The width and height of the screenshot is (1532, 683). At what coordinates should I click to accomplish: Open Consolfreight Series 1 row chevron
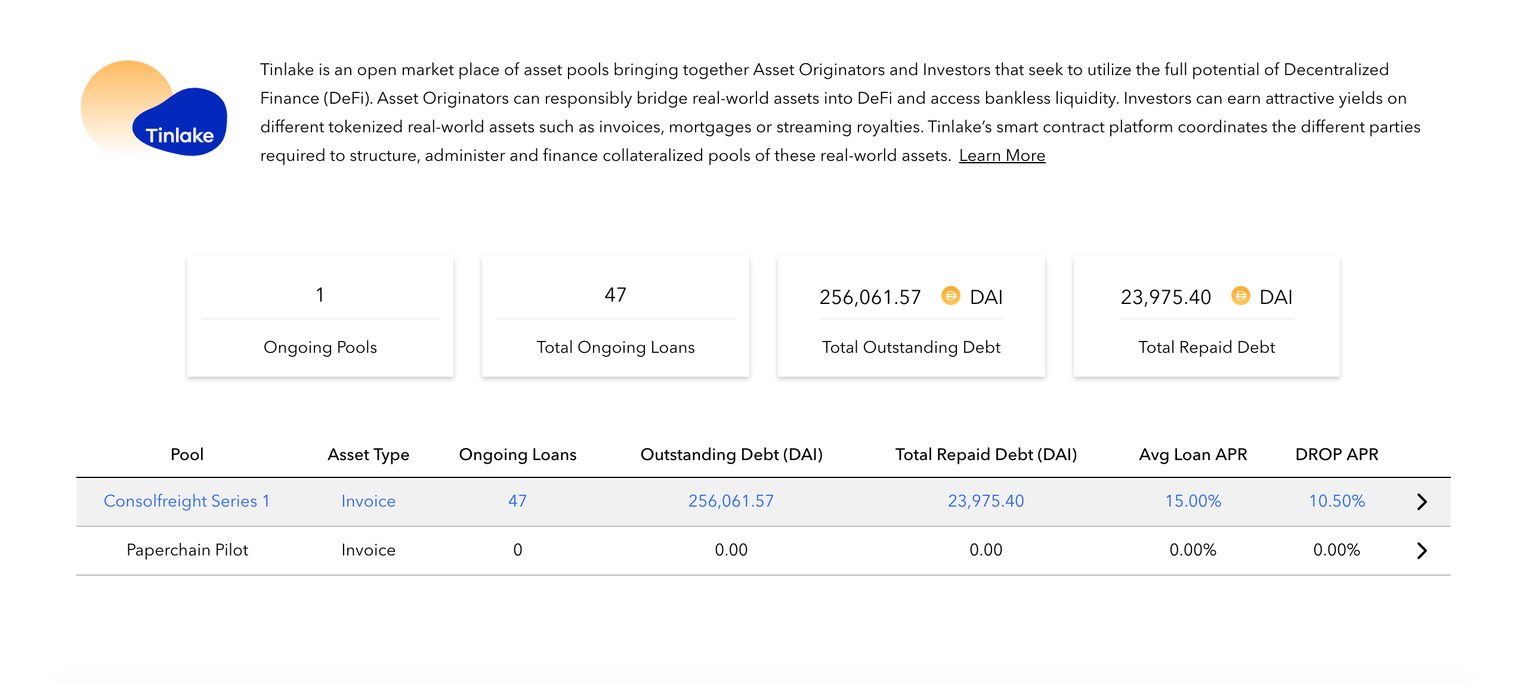tap(1422, 502)
